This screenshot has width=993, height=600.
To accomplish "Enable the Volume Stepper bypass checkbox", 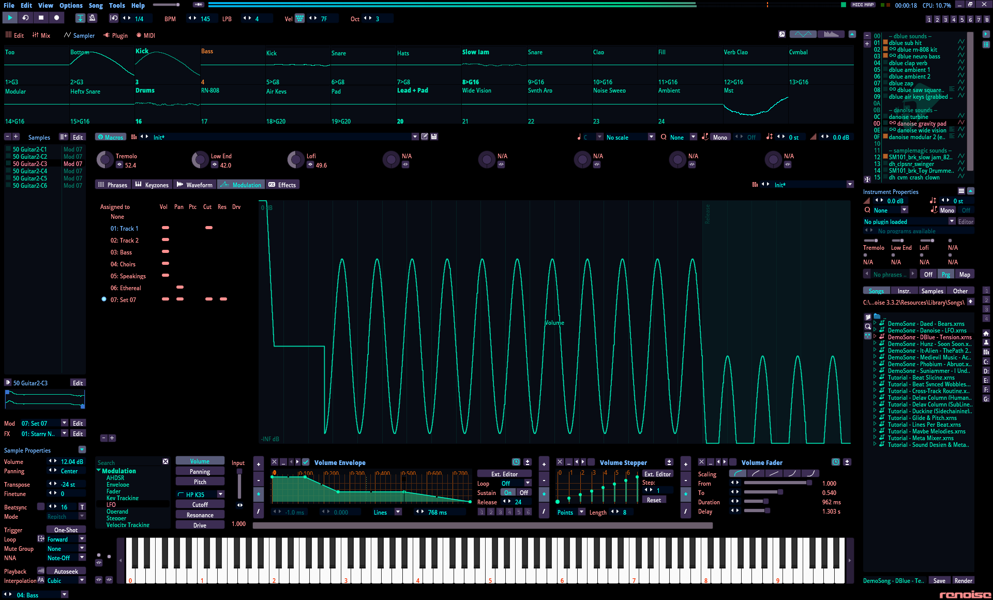I will tap(591, 462).
